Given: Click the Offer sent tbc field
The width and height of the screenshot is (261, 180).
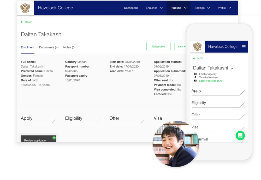Looking at the screenshot, I should tap(164, 80).
